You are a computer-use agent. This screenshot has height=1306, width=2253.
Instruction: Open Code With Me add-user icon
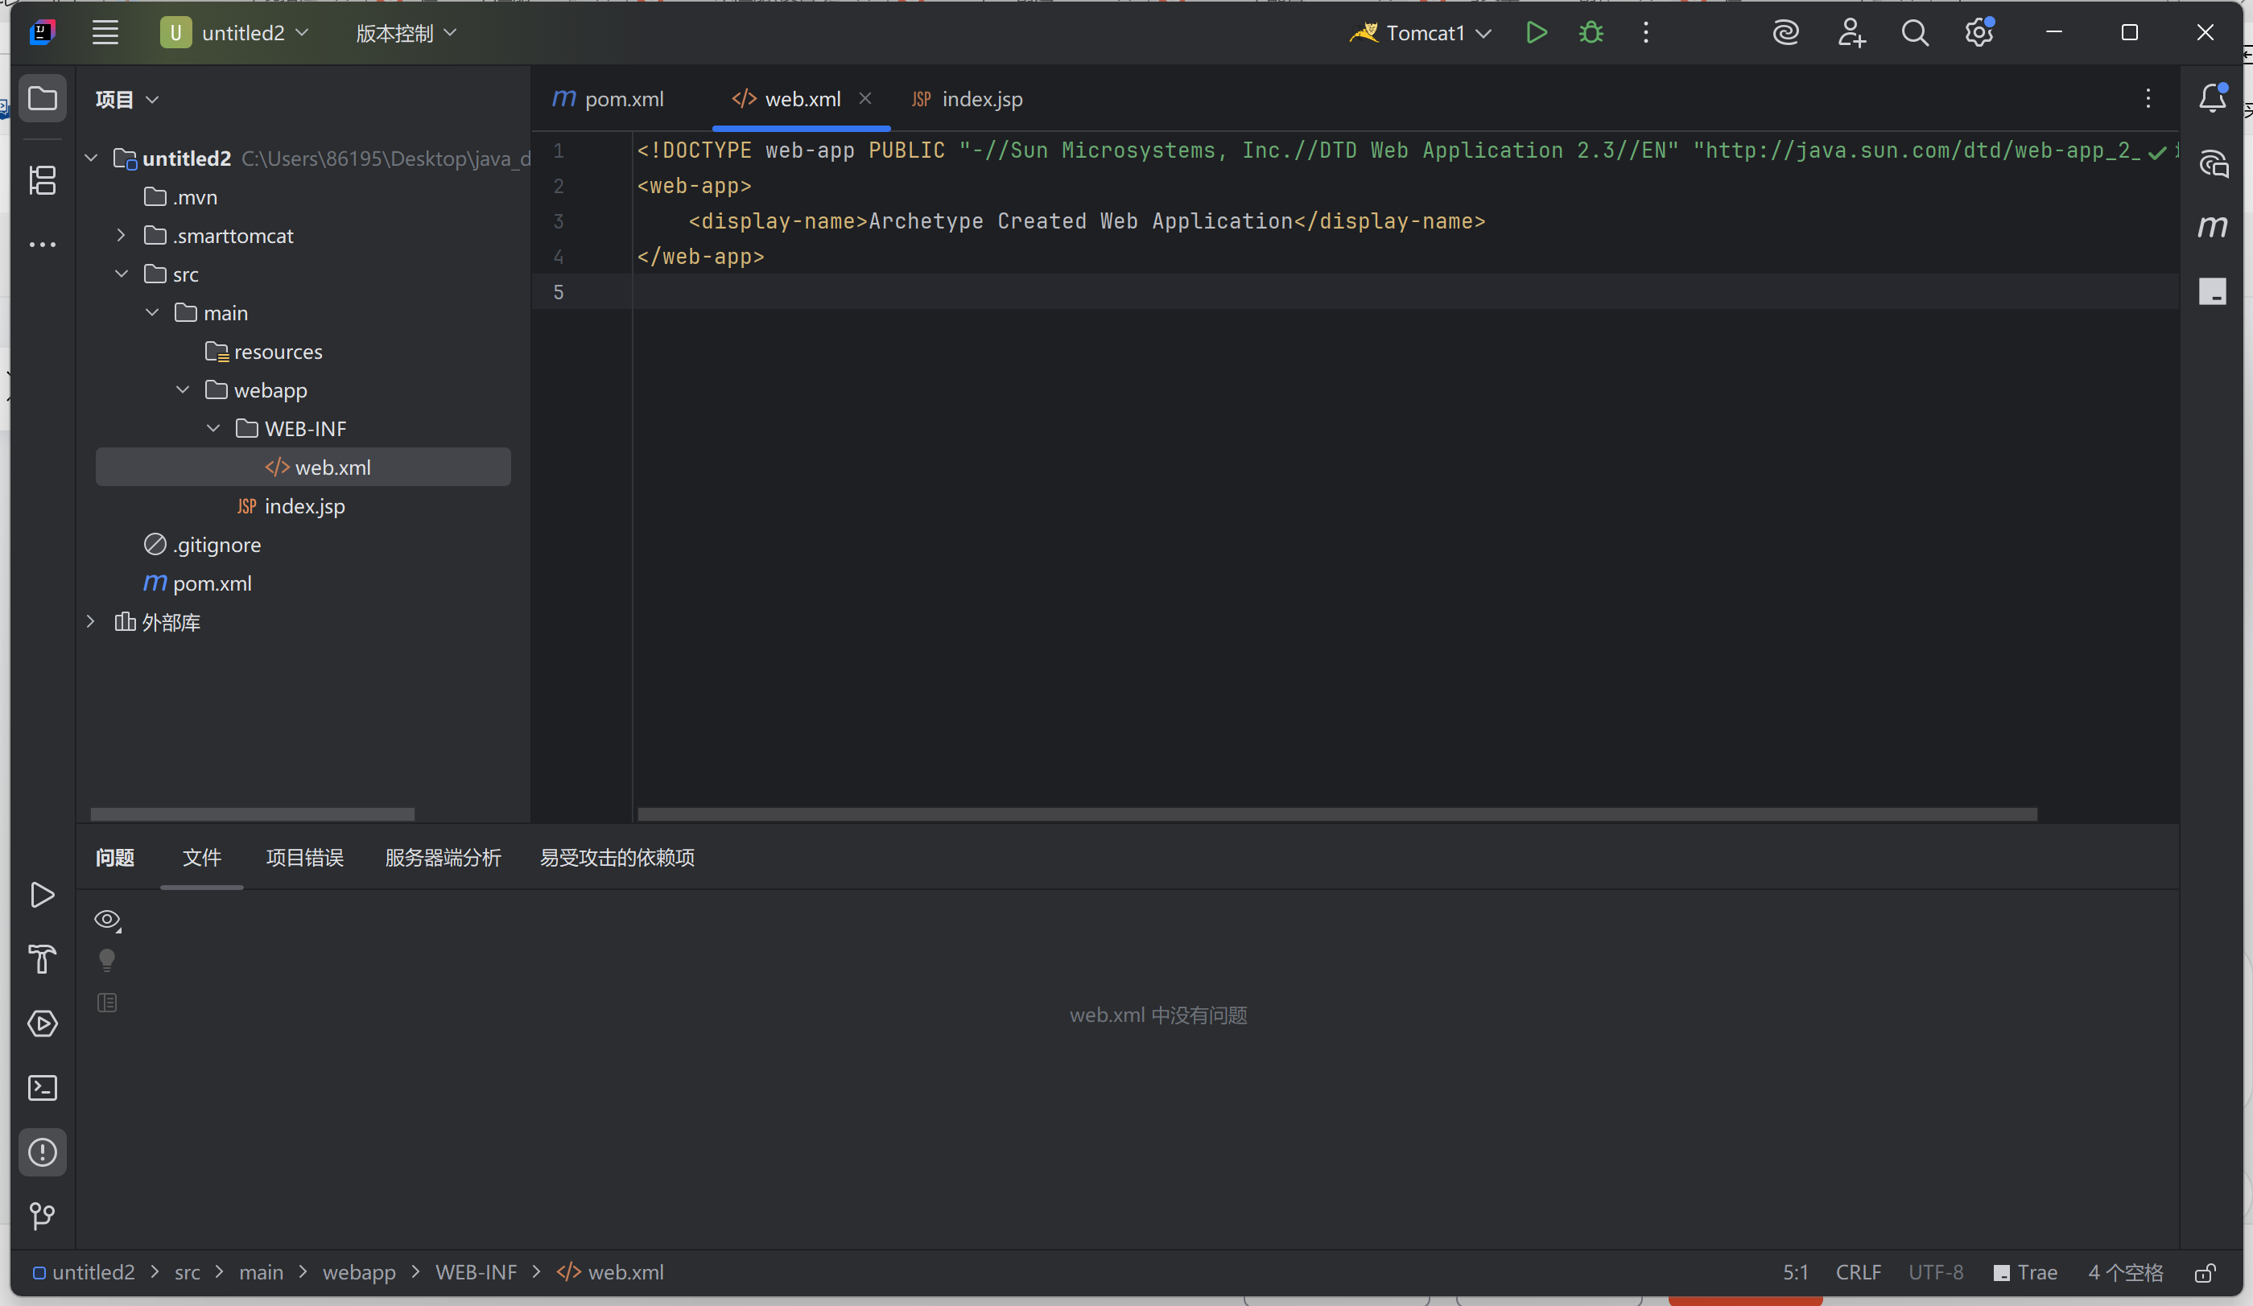1851,33
